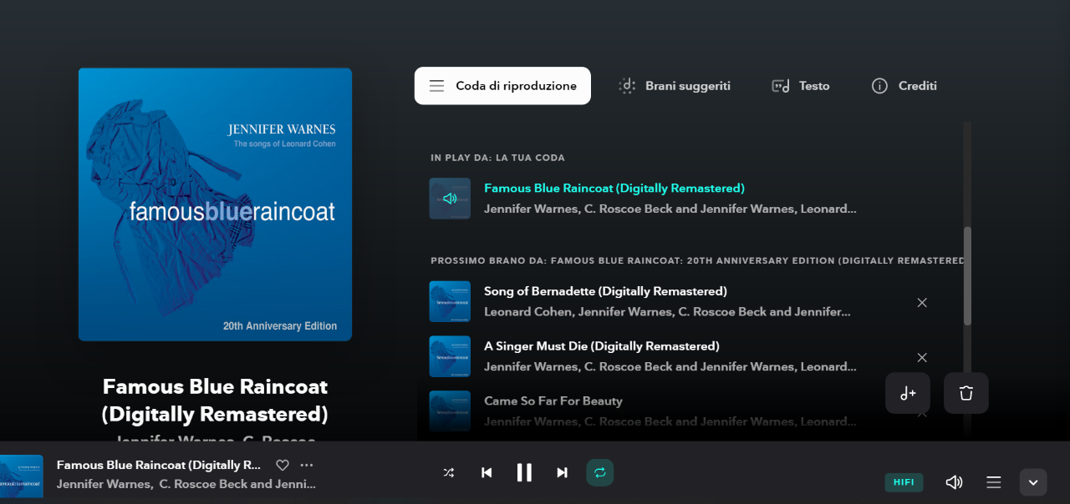Select Famous Blue Raincoat title in queue

(x=614, y=188)
